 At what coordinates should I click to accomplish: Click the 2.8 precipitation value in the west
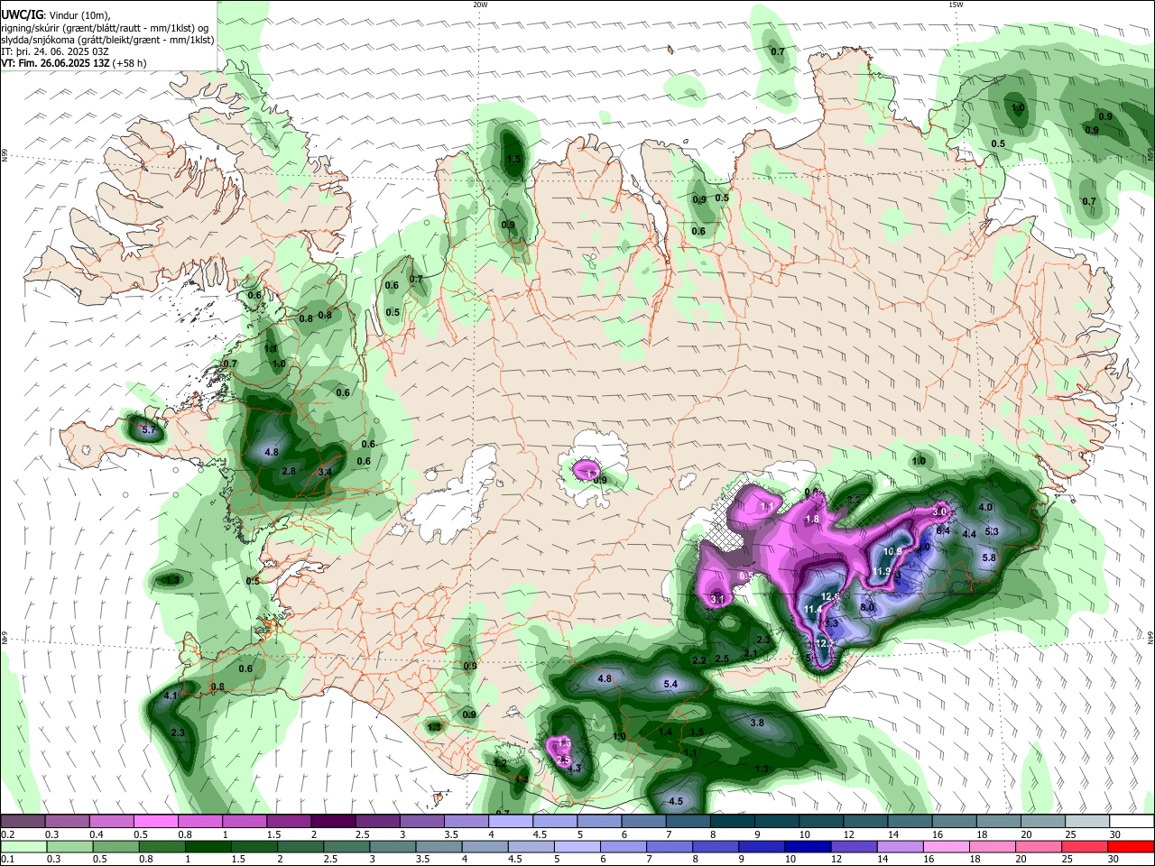pos(289,472)
